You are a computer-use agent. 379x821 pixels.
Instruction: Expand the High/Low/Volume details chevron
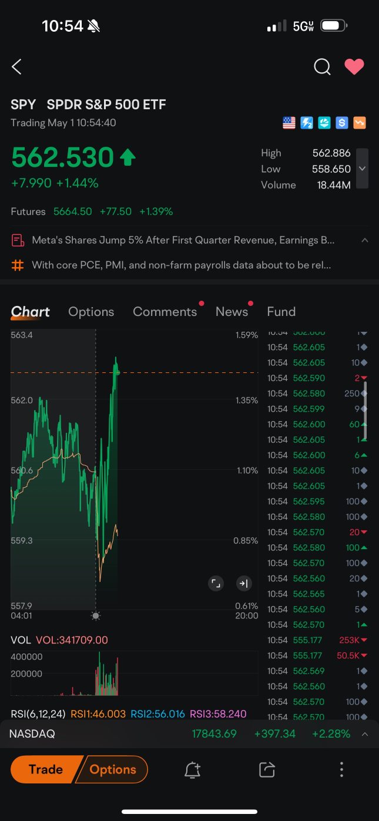[363, 169]
